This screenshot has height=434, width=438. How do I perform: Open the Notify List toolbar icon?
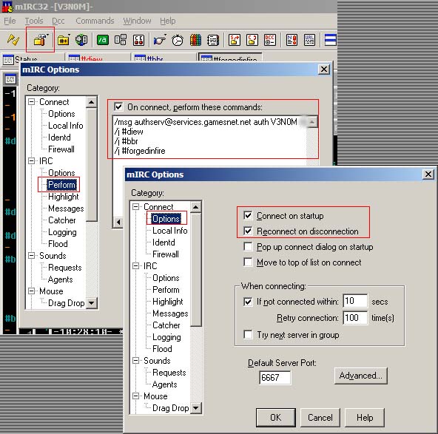click(x=292, y=40)
